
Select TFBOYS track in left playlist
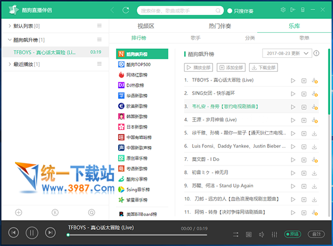pos(55,52)
